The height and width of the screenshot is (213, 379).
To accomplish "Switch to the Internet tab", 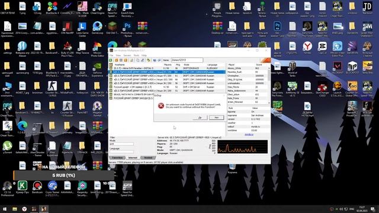I will pos(133,158).
